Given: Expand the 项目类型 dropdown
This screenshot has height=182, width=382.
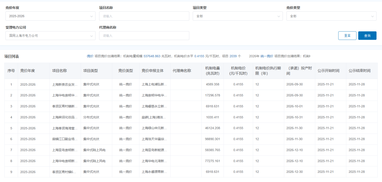Looking at the screenshot, I should (x=237, y=16).
